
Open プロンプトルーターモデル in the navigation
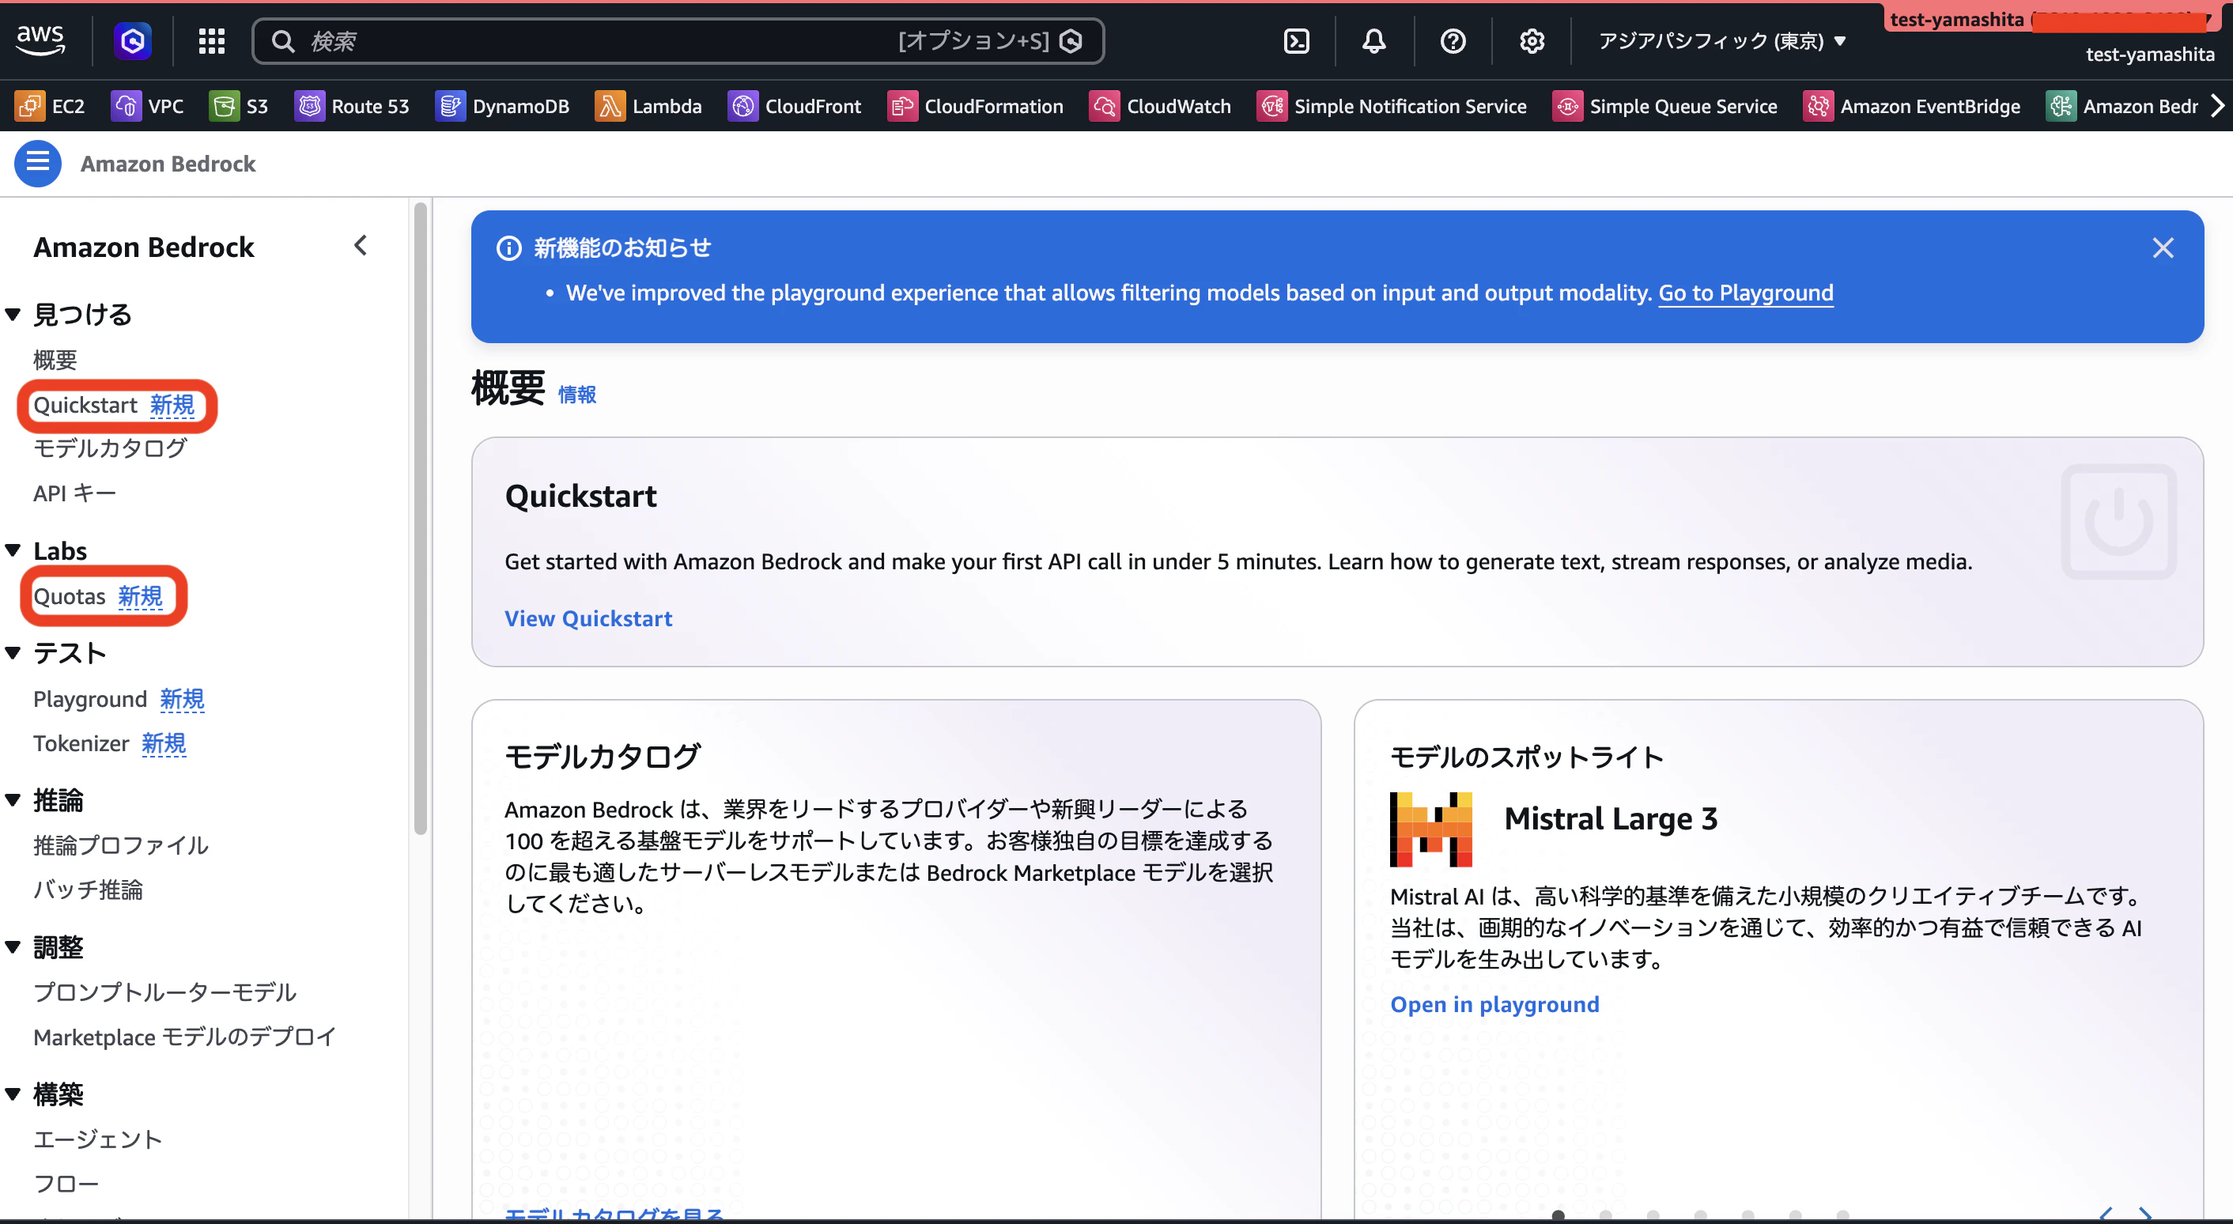pos(164,992)
